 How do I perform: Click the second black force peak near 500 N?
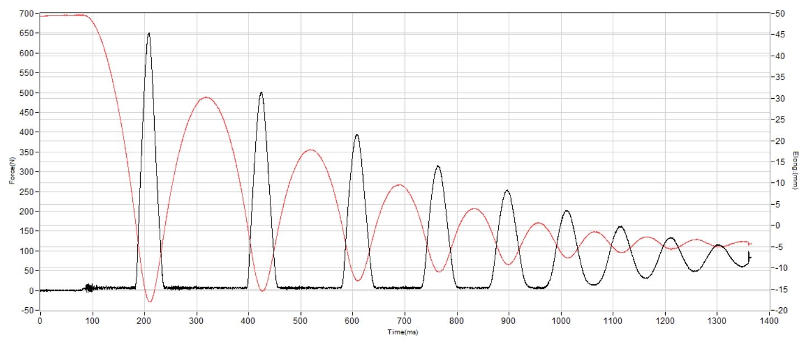pos(261,93)
